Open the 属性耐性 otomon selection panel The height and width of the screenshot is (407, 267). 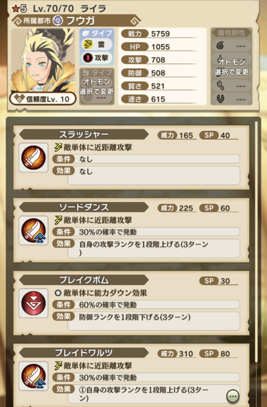(231, 66)
